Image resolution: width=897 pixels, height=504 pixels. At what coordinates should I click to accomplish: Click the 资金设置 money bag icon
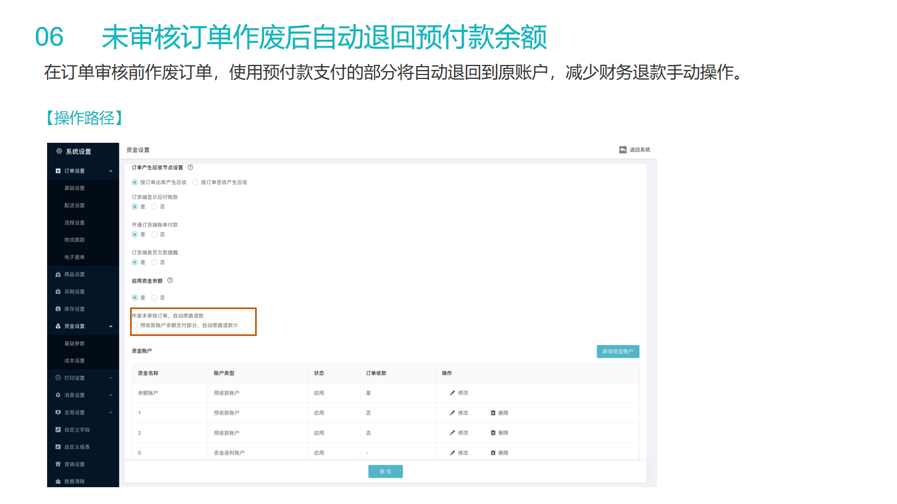click(x=58, y=326)
